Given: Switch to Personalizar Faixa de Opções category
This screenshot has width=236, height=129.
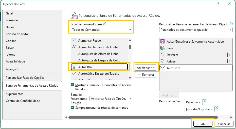Looking at the screenshot, I should coord(25,78).
